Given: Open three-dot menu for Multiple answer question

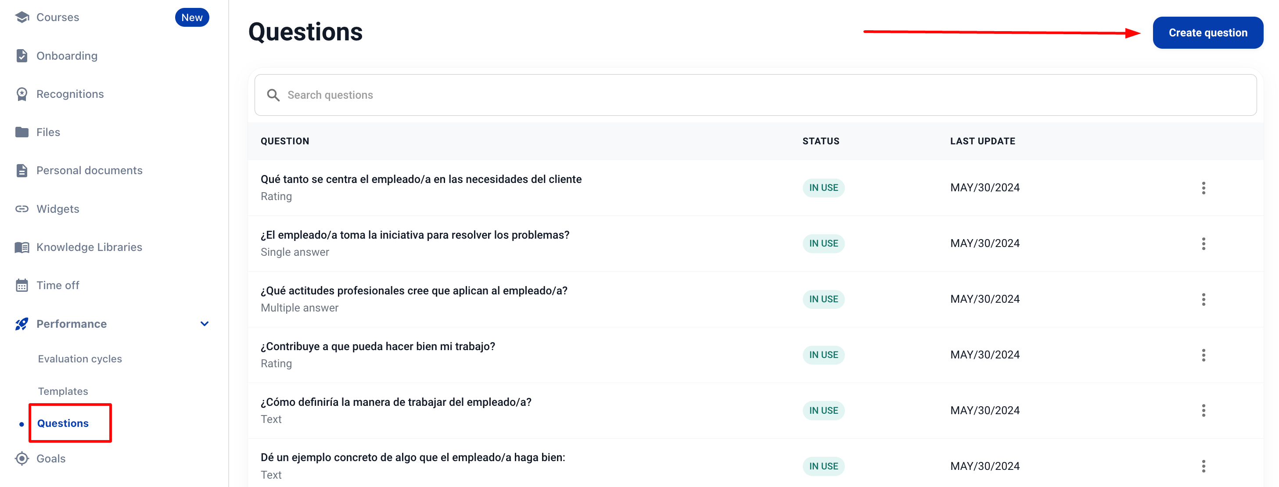Looking at the screenshot, I should coord(1203,299).
